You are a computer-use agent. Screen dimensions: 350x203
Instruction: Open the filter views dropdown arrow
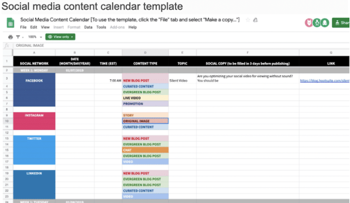23,38
